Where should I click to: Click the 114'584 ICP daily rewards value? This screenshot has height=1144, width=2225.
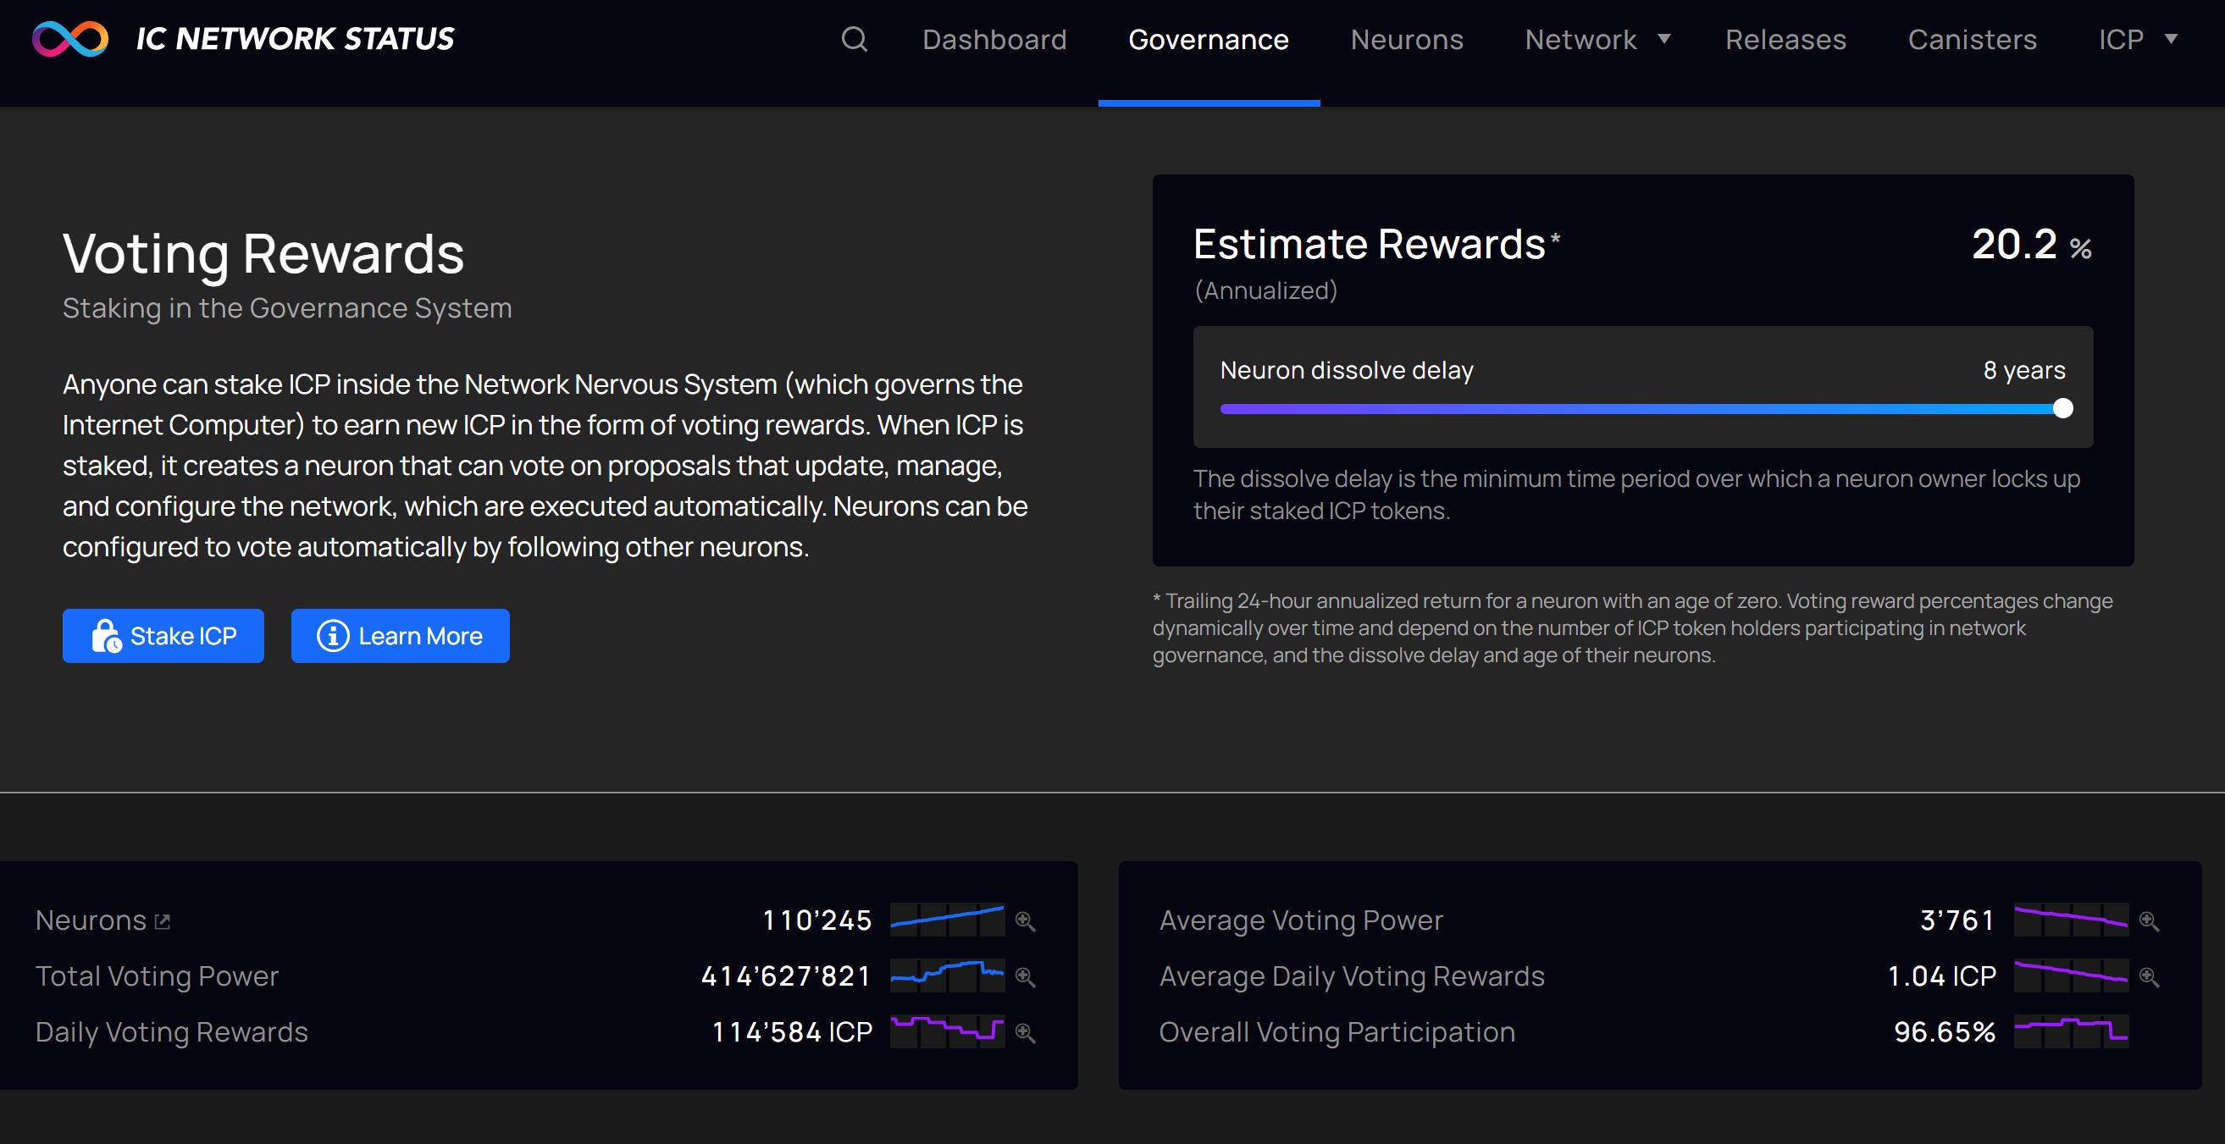pyautogui.click(x=792, y=1031)
